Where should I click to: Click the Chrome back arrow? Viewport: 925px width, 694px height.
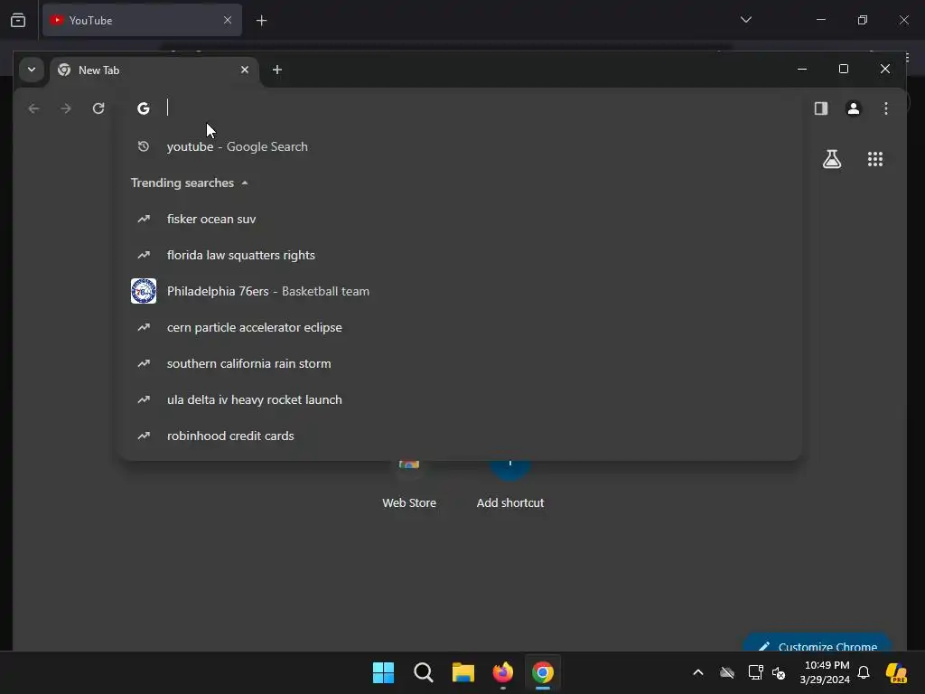click(33, 108)
